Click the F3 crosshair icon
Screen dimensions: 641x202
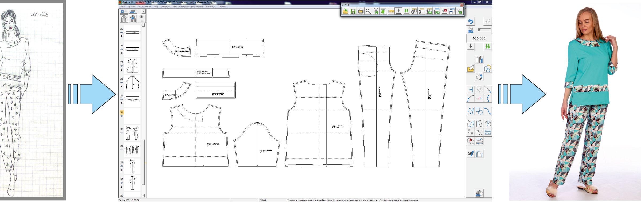click(x=459, y=11)
